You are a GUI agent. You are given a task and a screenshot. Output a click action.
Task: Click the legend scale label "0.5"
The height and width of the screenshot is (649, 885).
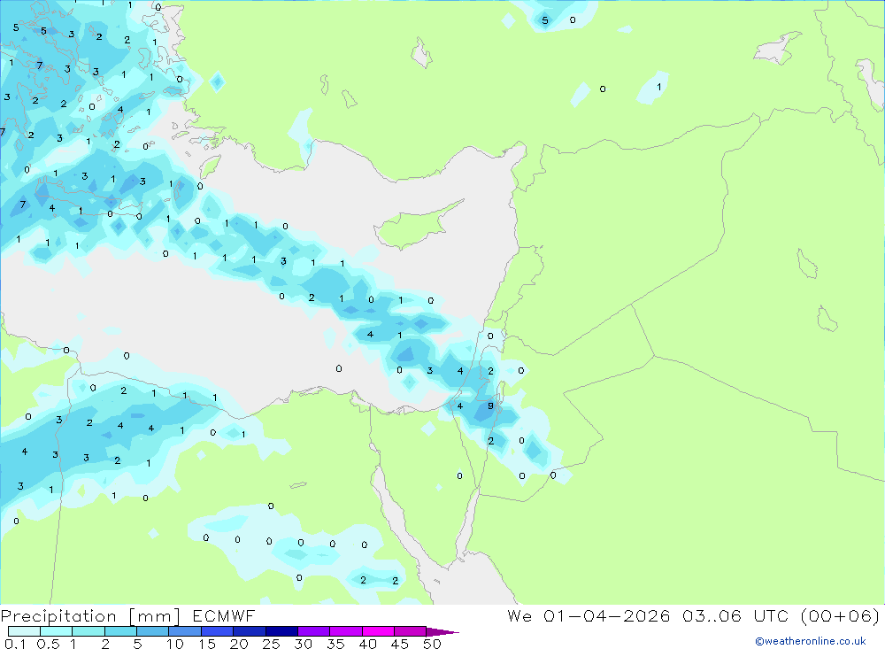[x=48, y=644]
